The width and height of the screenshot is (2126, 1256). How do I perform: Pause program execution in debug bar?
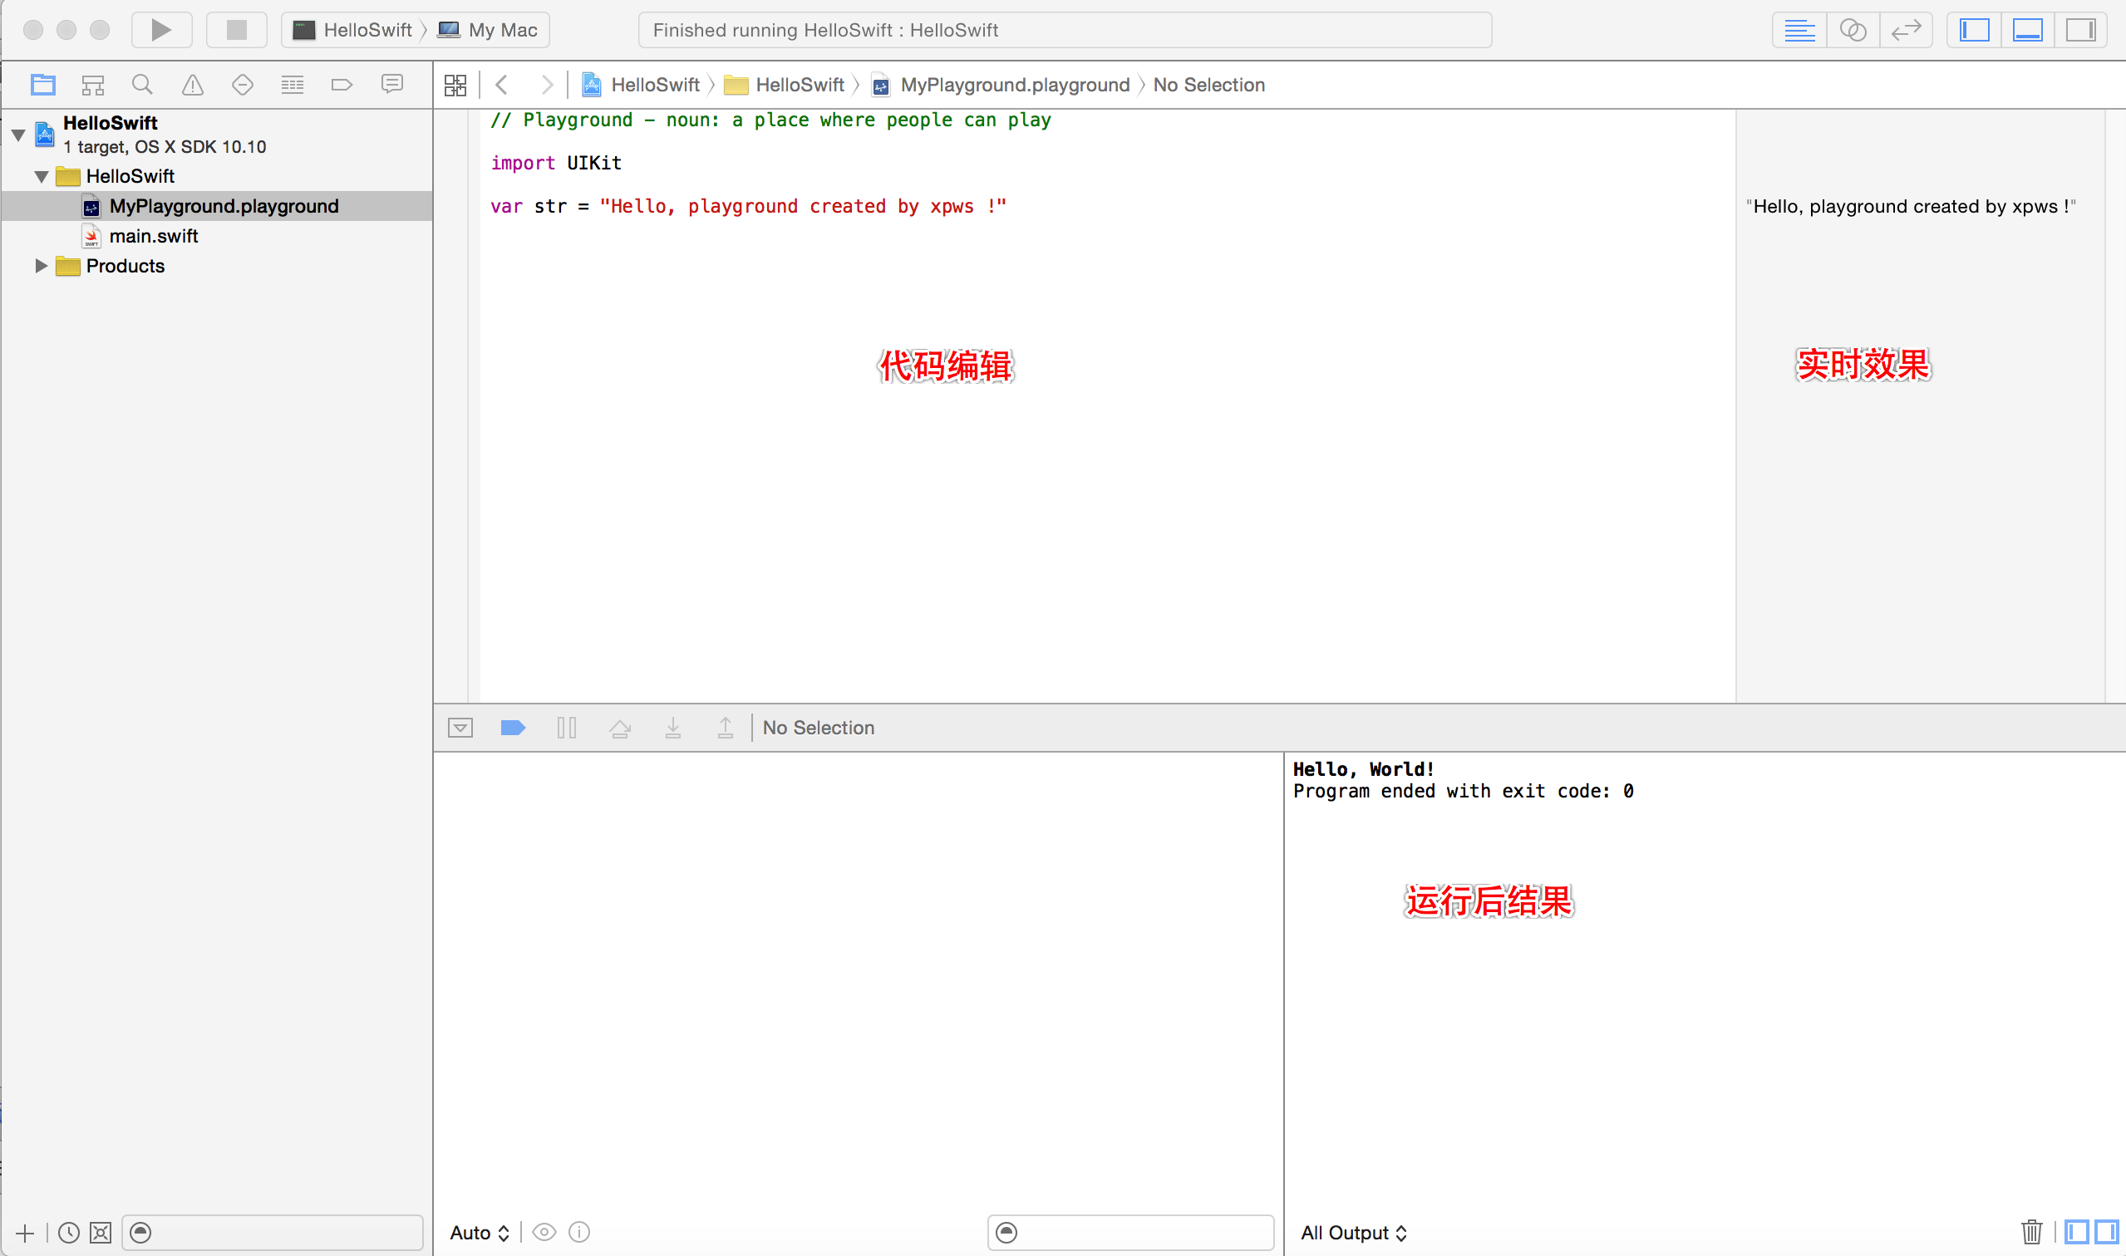click(x=567, y=728)
